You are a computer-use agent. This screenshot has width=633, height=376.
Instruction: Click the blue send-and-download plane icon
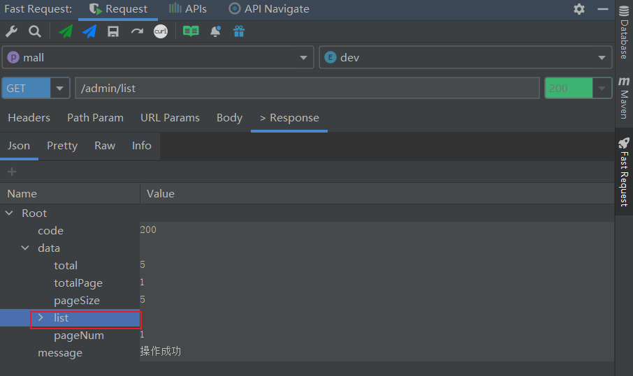[x=89, y=31]
